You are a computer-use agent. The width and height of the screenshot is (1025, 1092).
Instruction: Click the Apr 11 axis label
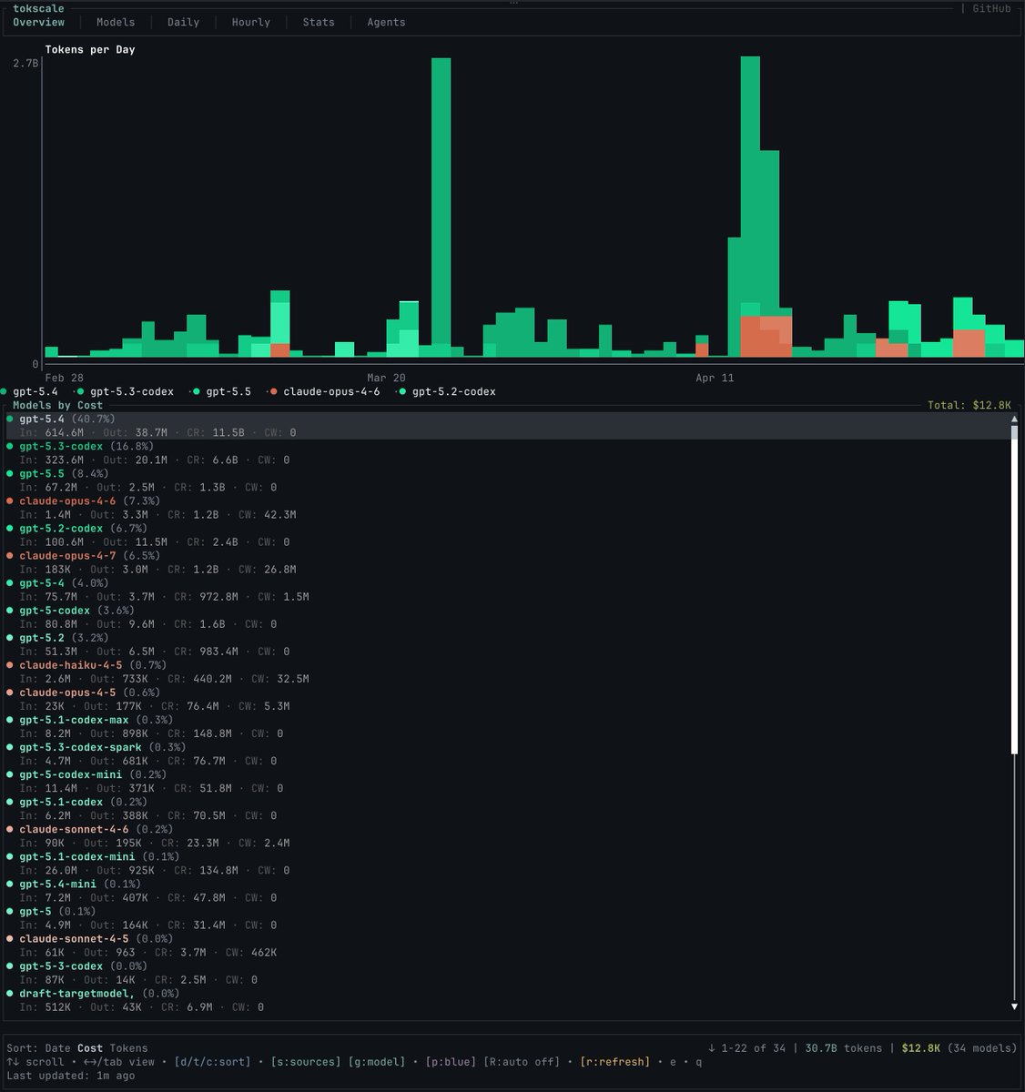click(x=715, y=378)
